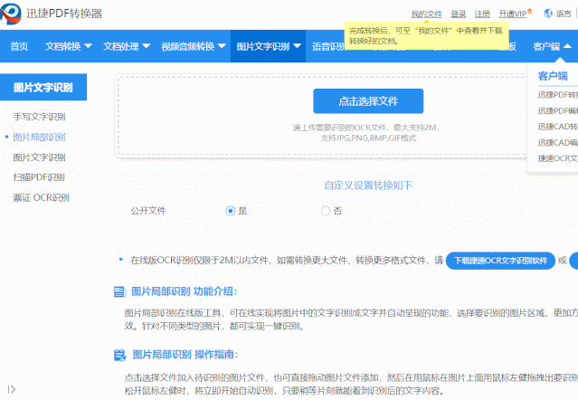This screenshot has height=400, width=578.
Task: Select 图片文字识别 item in sidebar list
Action: click(x=39, y=157)
